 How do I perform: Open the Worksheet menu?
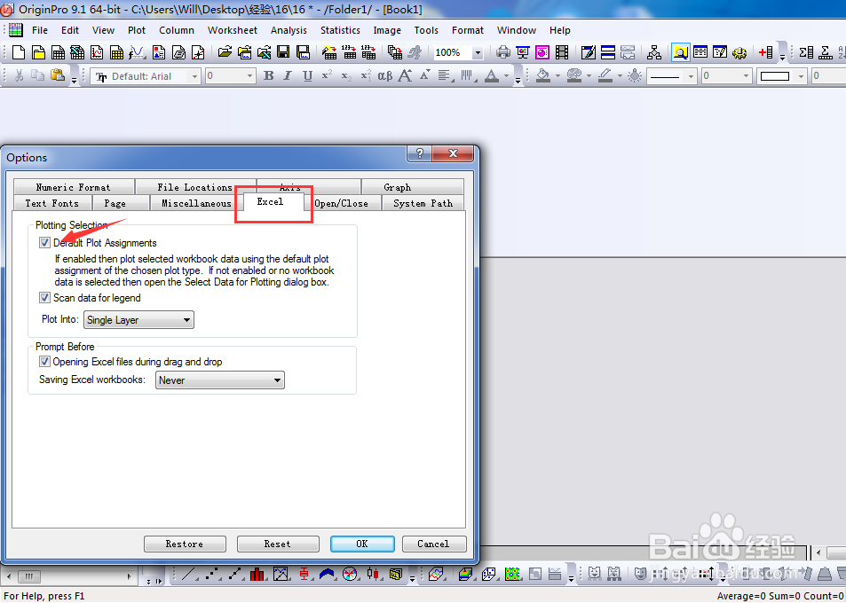[x=233, y=30]
